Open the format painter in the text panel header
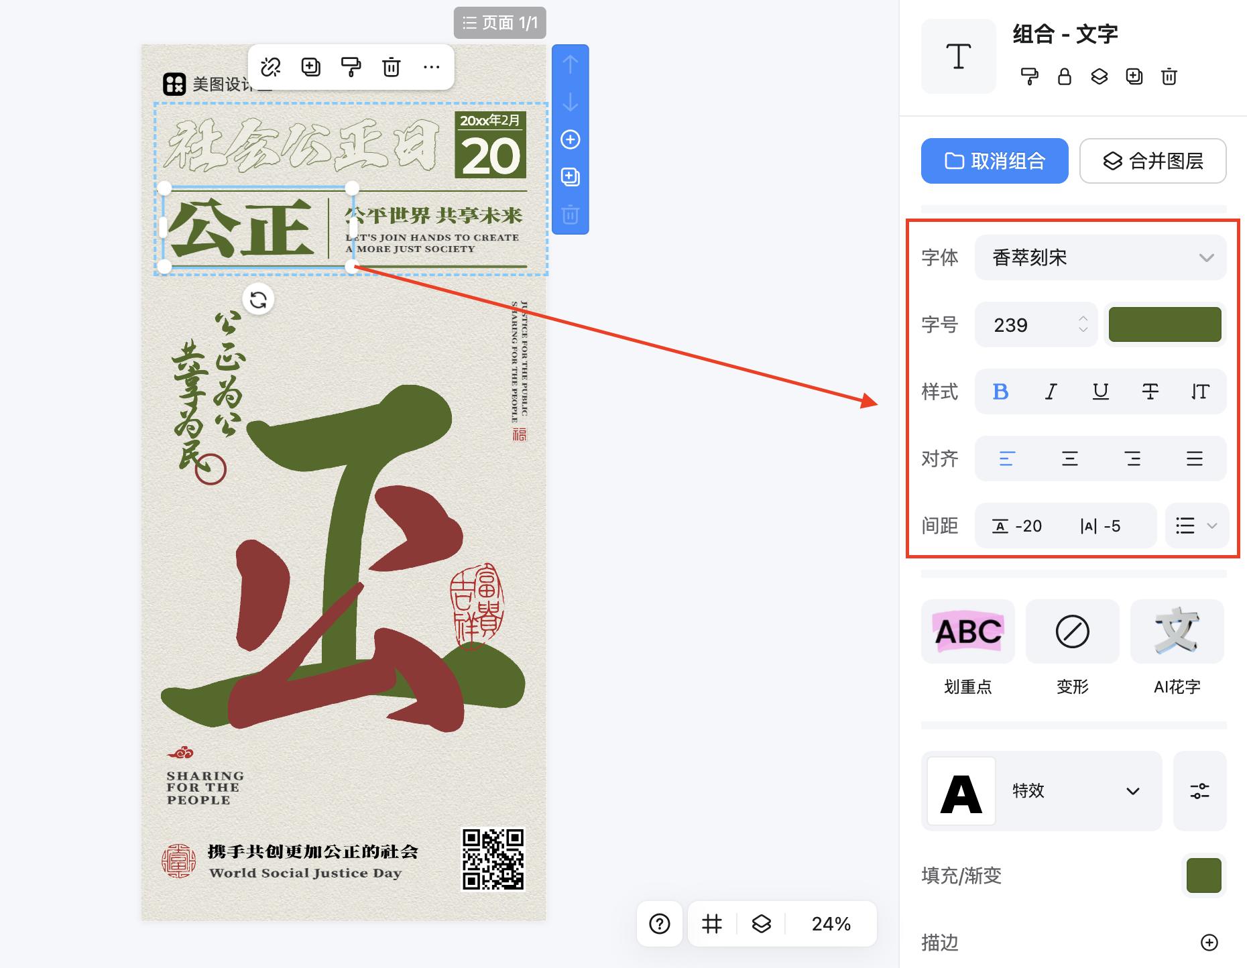The width and height of the screenshot is (1247, 968). [1030, 76]
